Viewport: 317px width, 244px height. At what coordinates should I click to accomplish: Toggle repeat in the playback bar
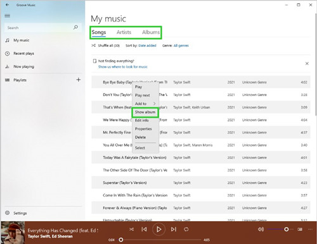click(x=186, y=229)
